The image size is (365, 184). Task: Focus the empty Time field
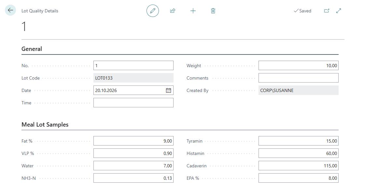(x=133, y=103)
